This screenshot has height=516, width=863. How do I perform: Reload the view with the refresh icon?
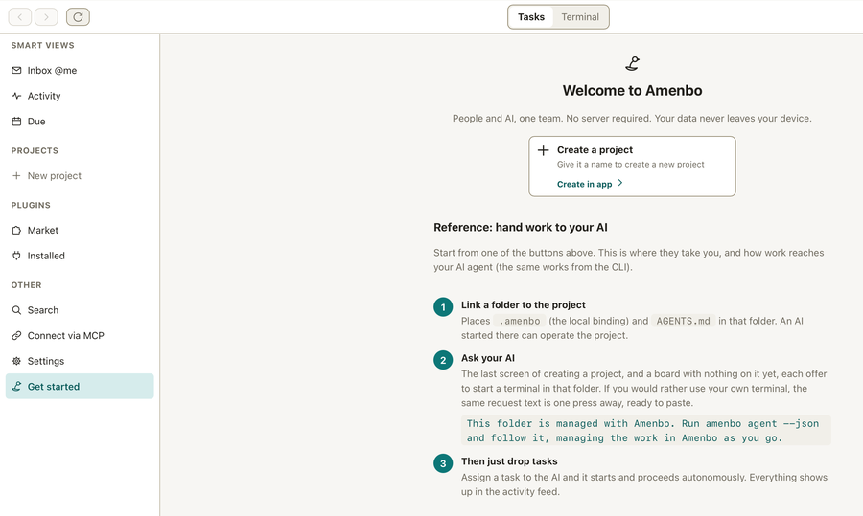pyautogui.click(x=79, y=17)
